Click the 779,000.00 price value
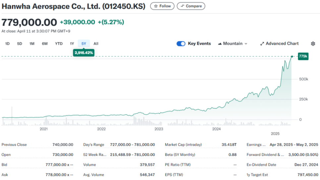This screenshot has width=320, height=180. coord(29,22)
